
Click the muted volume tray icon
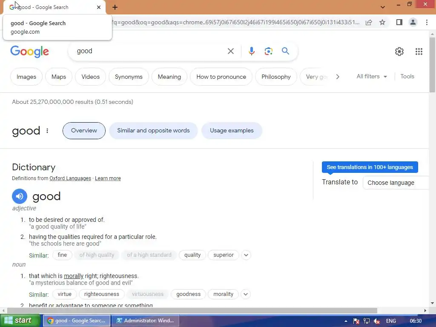[x=377, y=321]
